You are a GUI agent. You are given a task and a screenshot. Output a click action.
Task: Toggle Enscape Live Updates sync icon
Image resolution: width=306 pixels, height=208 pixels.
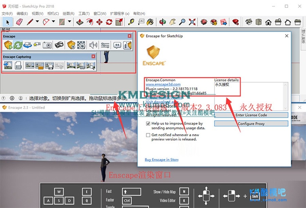click(x=18, y=45)
